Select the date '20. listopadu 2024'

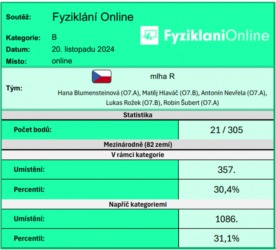point(83,49)
